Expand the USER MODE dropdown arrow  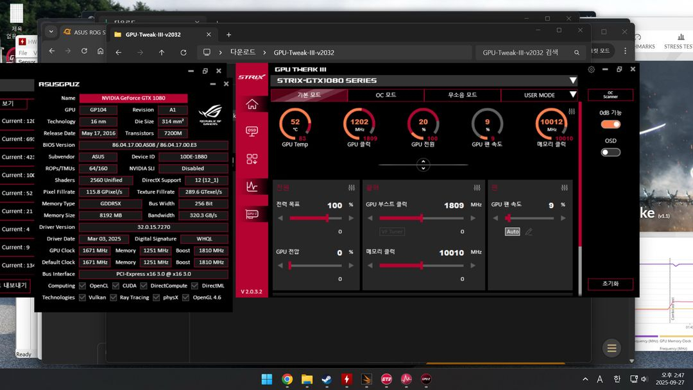(572, 95)
